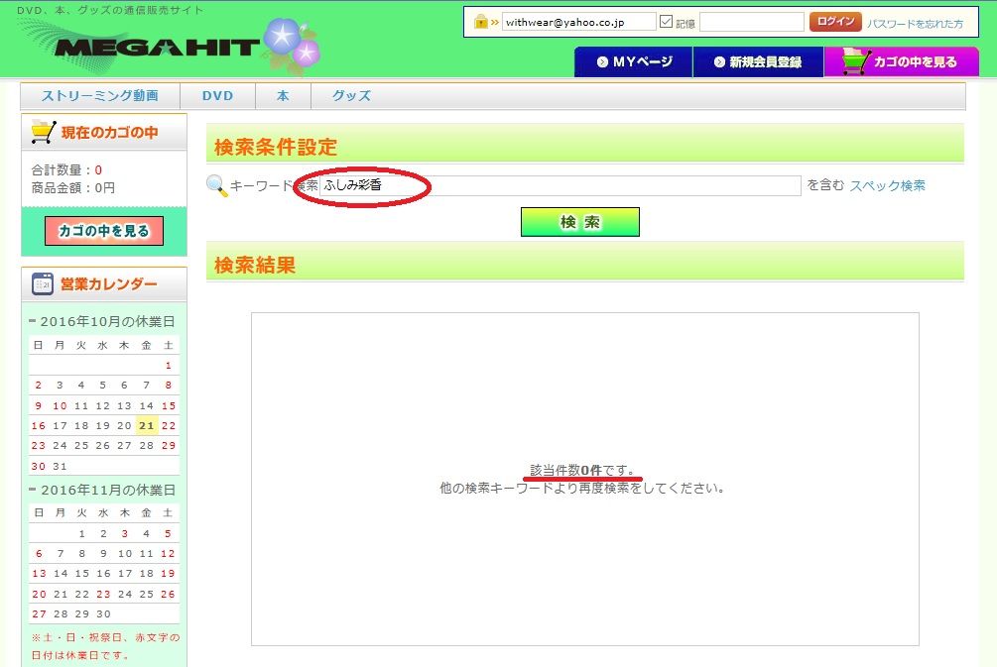Go to MYページ tab
Screen dimensions: 997x667
[633, 61]
